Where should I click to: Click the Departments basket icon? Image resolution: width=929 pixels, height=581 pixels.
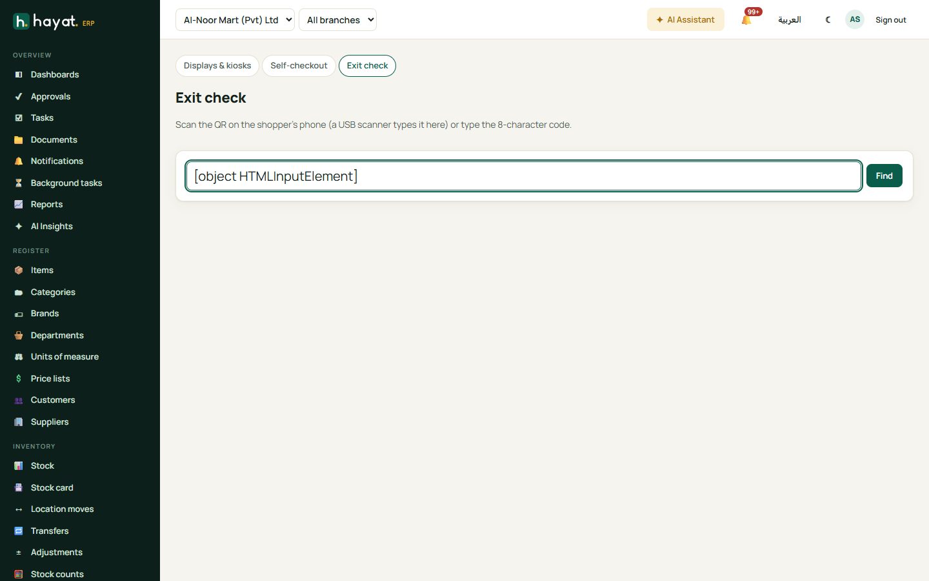[19, 336]
